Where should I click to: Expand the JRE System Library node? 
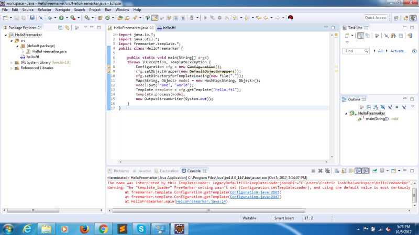point(12,62)
